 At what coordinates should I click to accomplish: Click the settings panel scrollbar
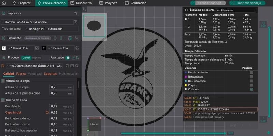pos(79,84)
